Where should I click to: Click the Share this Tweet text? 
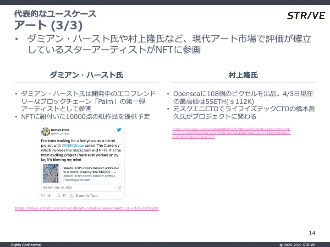coord(87,196)
